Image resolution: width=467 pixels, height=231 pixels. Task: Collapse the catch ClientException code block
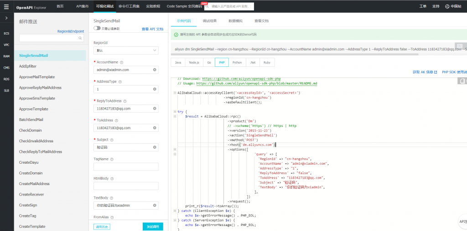pos(175,211)
